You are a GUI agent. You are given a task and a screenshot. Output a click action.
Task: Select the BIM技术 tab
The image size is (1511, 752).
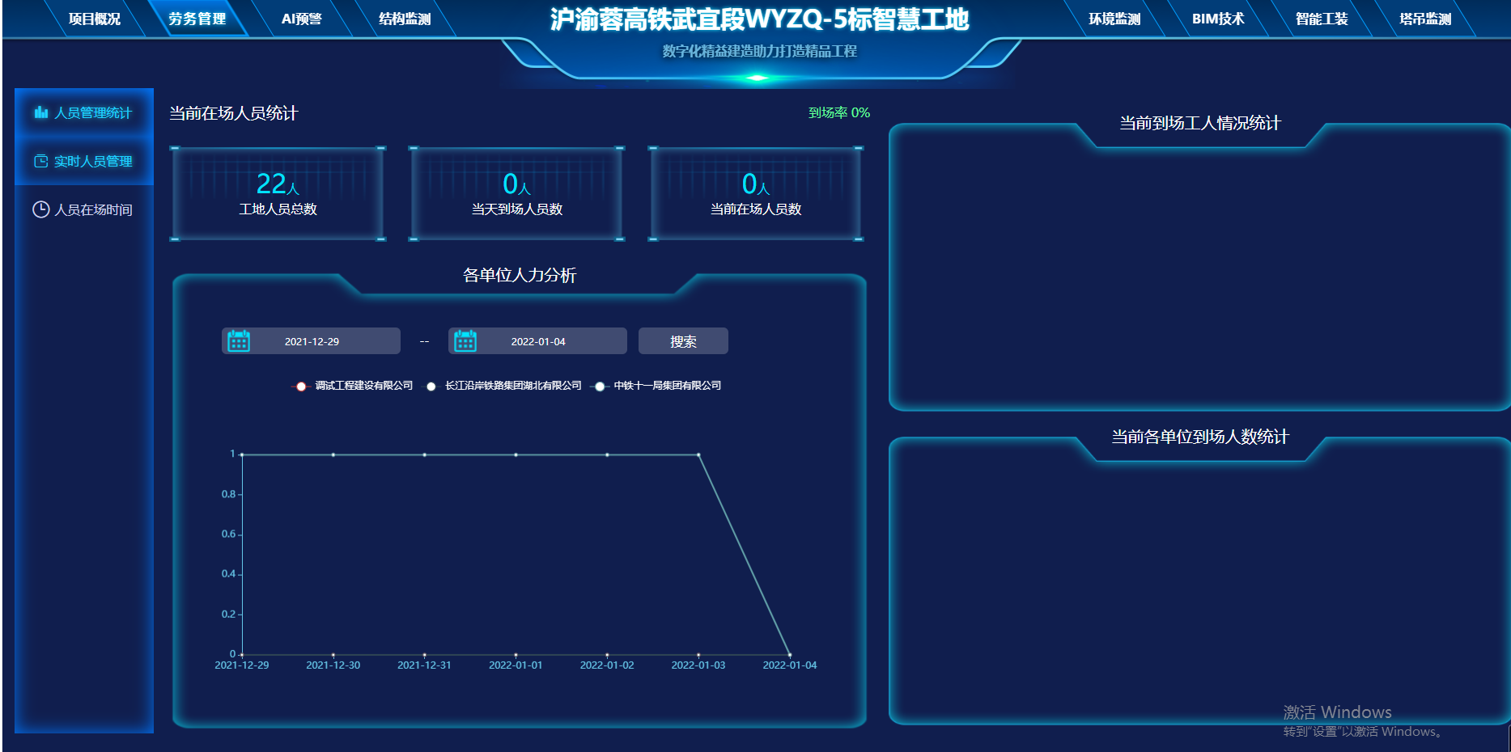(x=1218, y=19)
